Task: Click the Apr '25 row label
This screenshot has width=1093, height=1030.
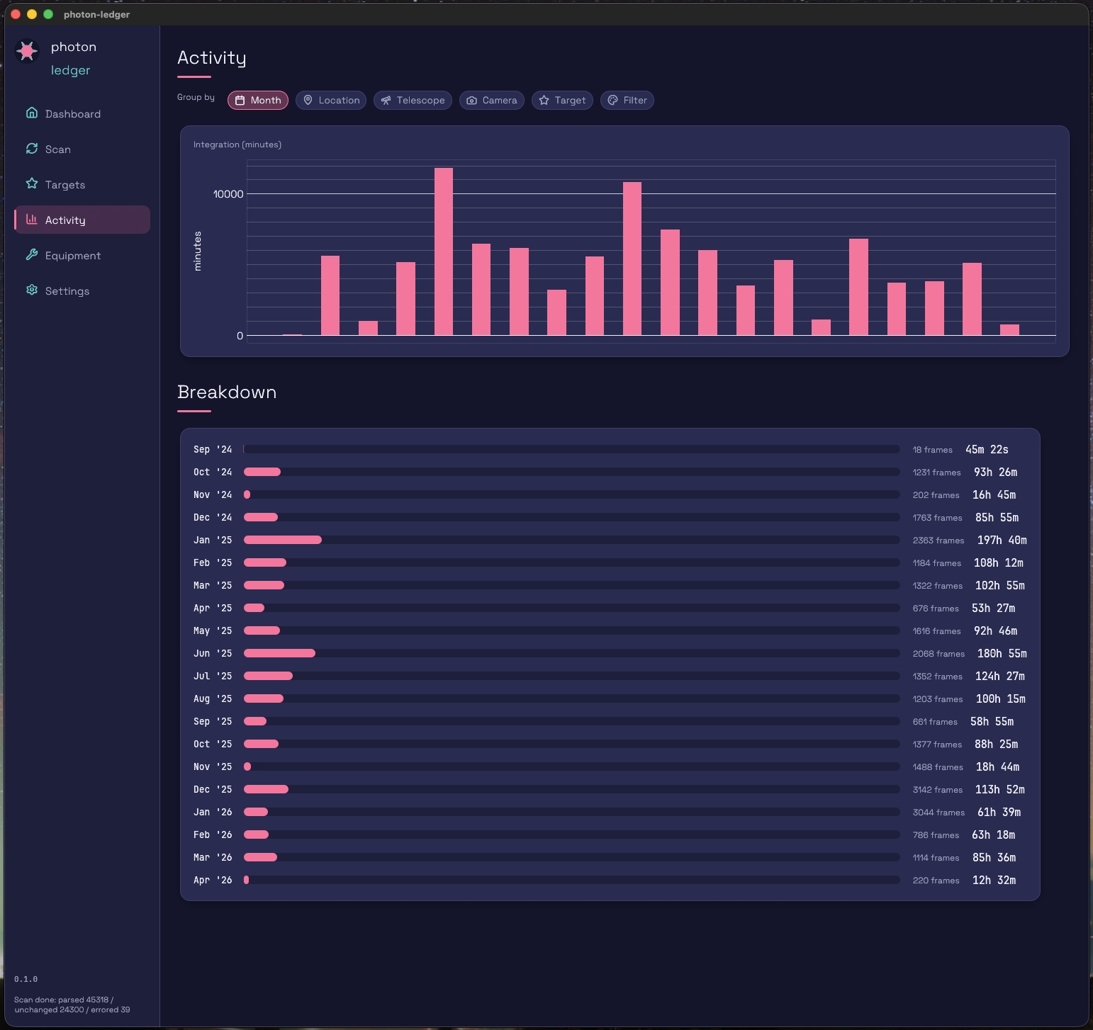Action: (x=213, y=608)
